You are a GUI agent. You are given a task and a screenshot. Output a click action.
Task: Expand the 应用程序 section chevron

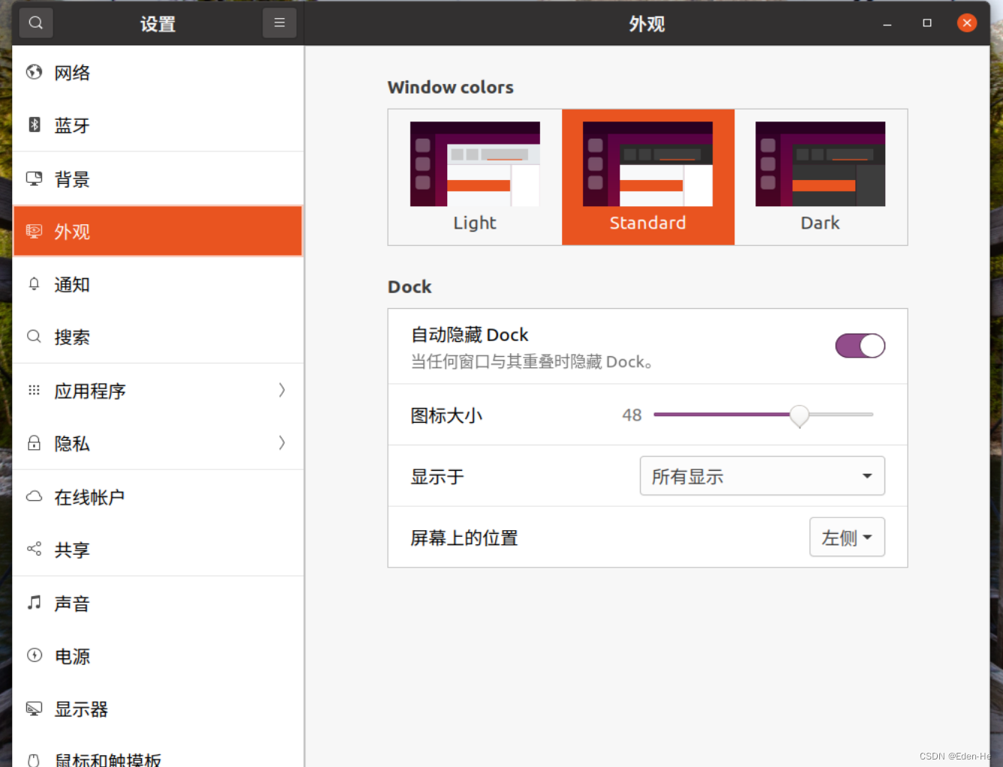tap(281, 390)
